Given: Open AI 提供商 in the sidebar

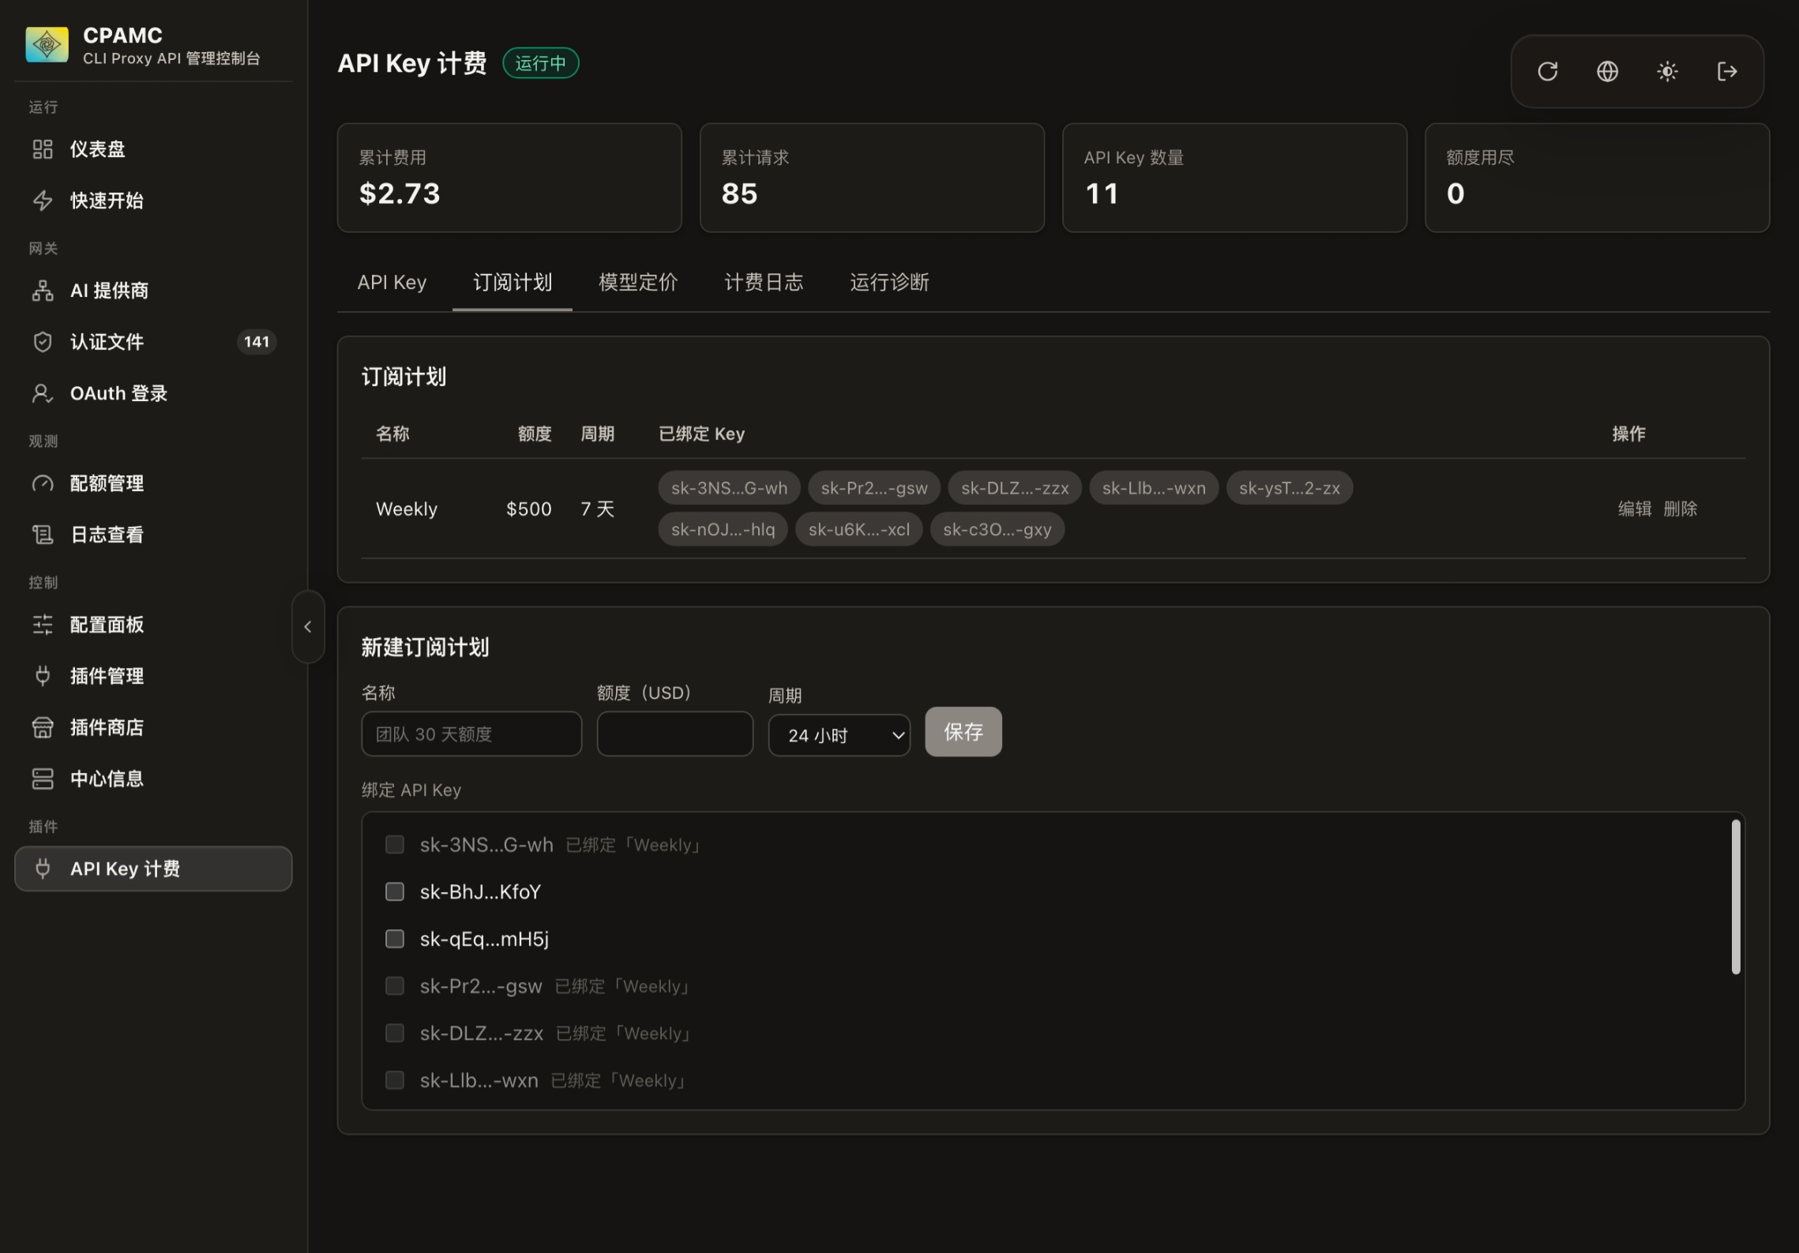Looking at the screenshot, I should (153, 291).
